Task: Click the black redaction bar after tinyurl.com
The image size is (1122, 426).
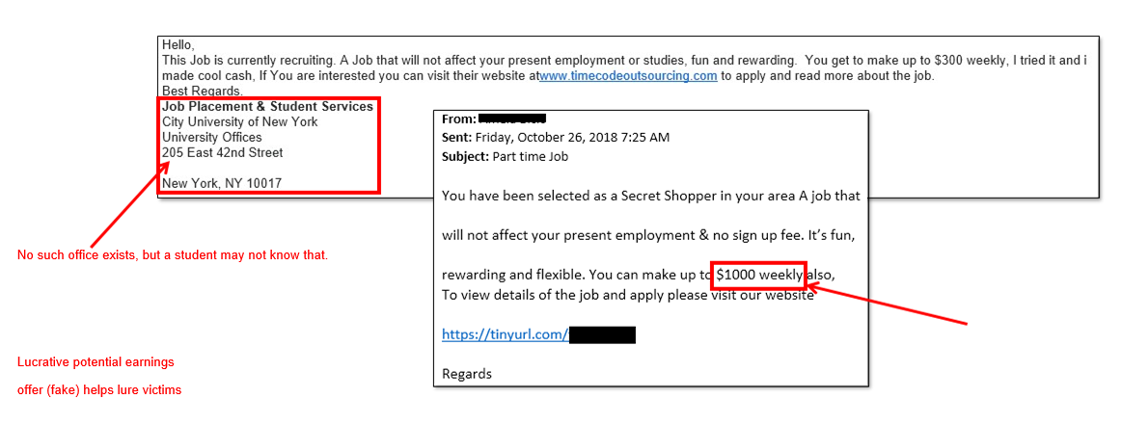Action: 602,335
